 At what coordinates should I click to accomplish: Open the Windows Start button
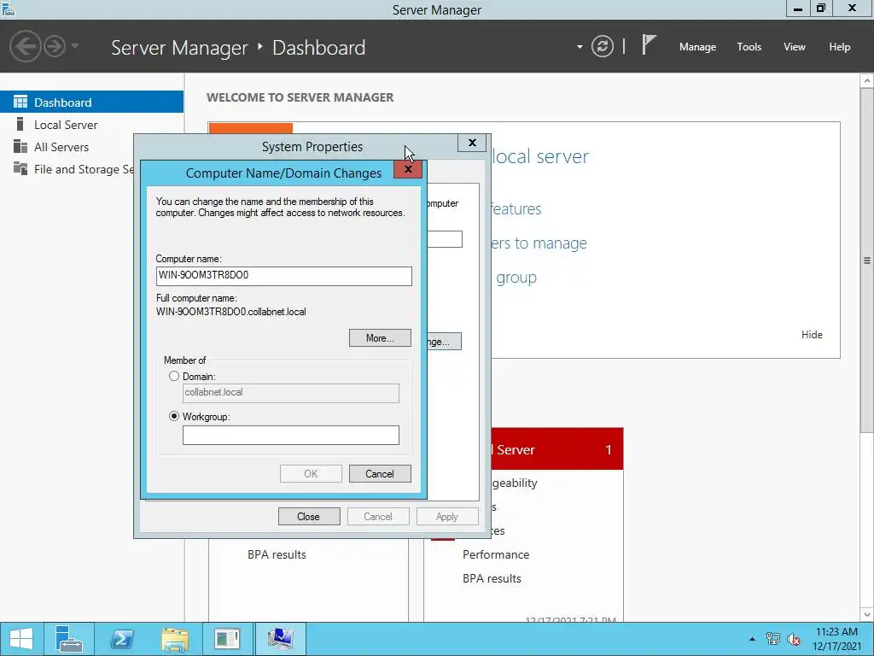[x=20, y=639]
